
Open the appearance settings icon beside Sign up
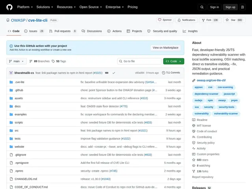pos(243,7)
